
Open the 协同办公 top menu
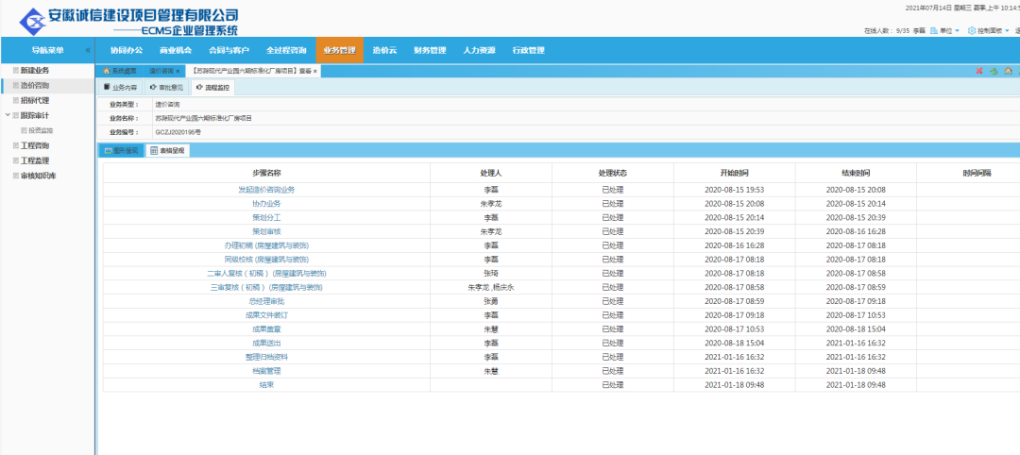[127, 50]
